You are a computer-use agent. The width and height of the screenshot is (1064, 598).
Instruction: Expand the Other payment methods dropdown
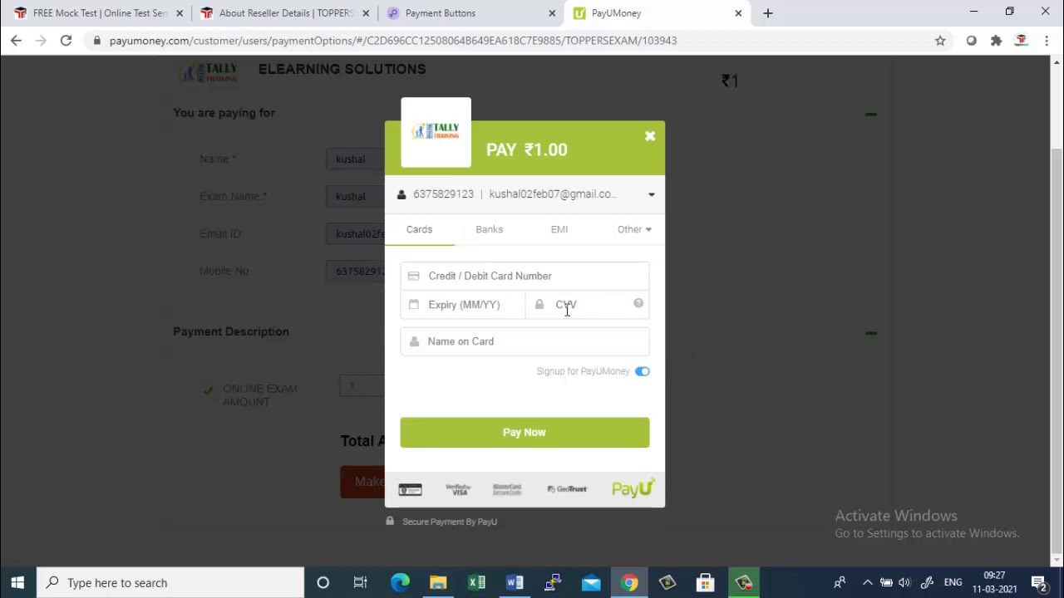634,229
